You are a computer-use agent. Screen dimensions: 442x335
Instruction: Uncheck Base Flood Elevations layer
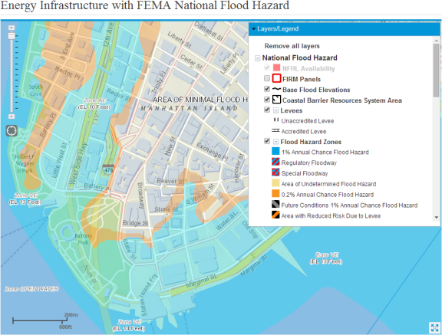(x=267, y=89)
